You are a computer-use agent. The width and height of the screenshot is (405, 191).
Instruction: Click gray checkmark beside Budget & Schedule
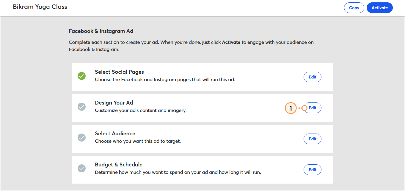(81, 168)
